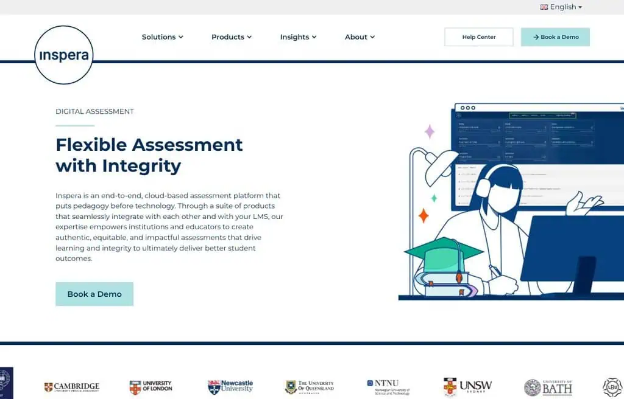Click the University of Bath logo
The width and height of the screenshot is (624, 399).
pyautogui.click(x=548, y=387)
